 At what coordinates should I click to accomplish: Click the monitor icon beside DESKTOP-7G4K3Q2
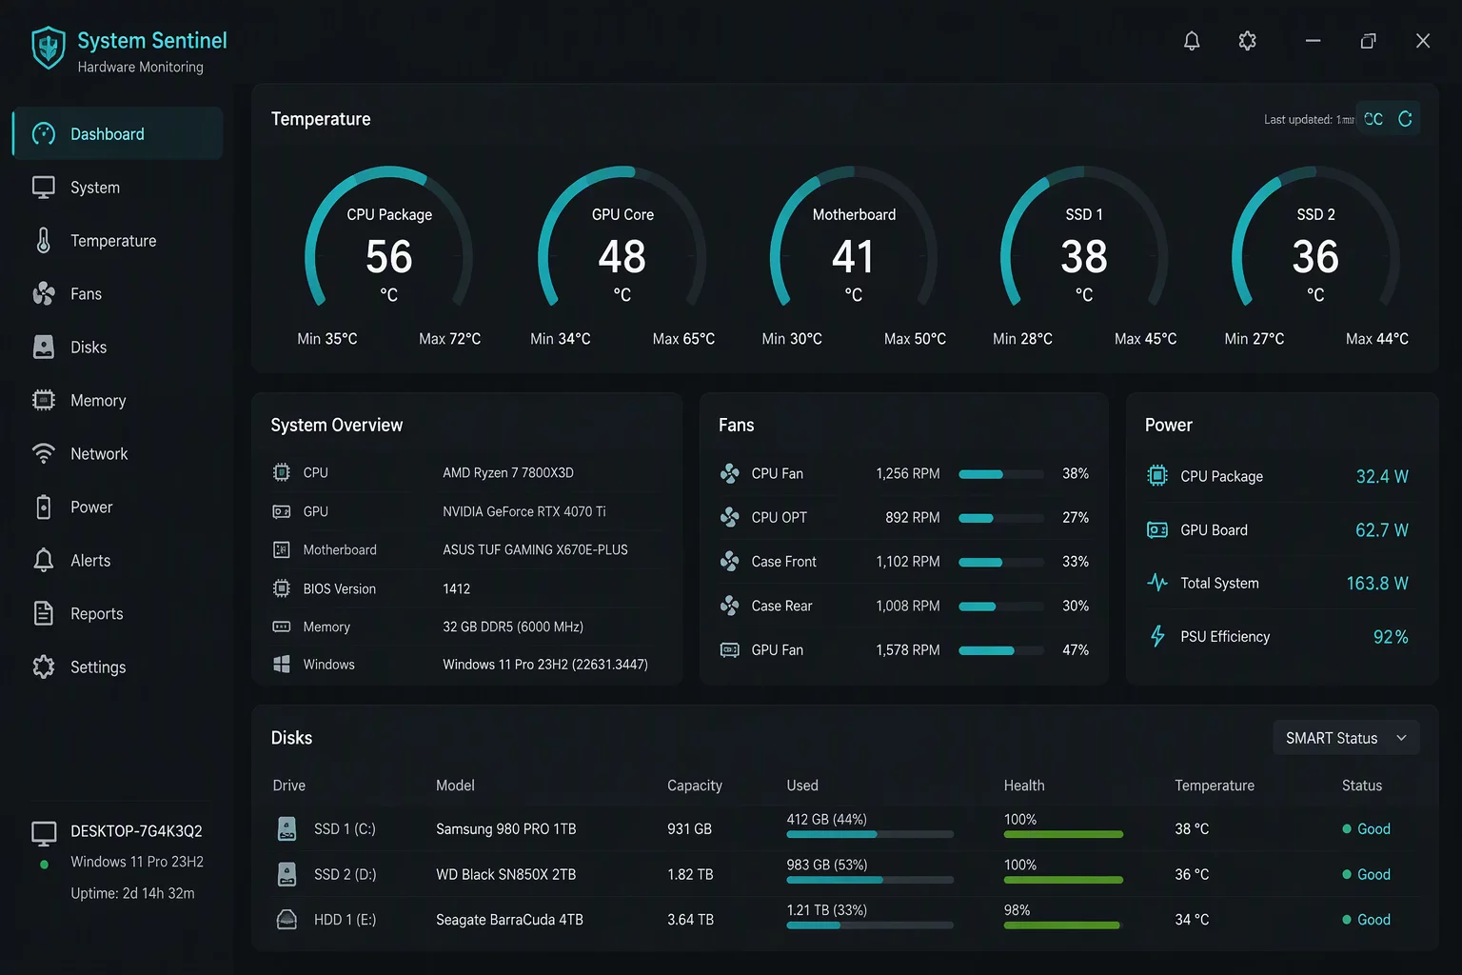44,834
